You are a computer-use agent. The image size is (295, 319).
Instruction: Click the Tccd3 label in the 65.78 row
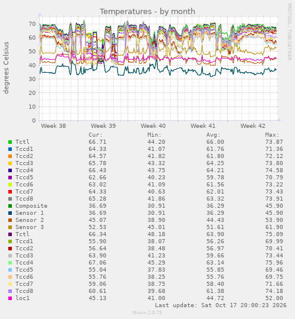point(24,163)
